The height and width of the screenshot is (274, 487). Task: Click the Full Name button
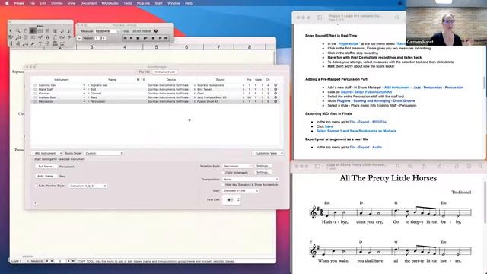click(46, 167)
